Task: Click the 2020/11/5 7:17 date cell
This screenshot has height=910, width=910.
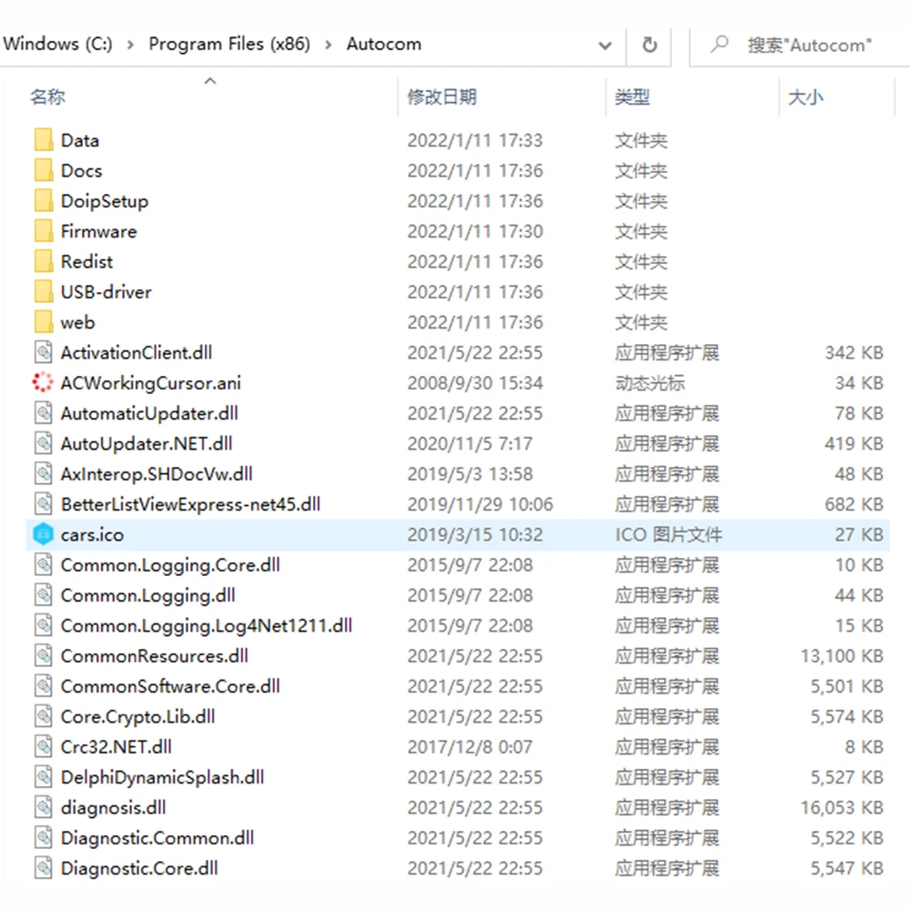Action: 470,443
